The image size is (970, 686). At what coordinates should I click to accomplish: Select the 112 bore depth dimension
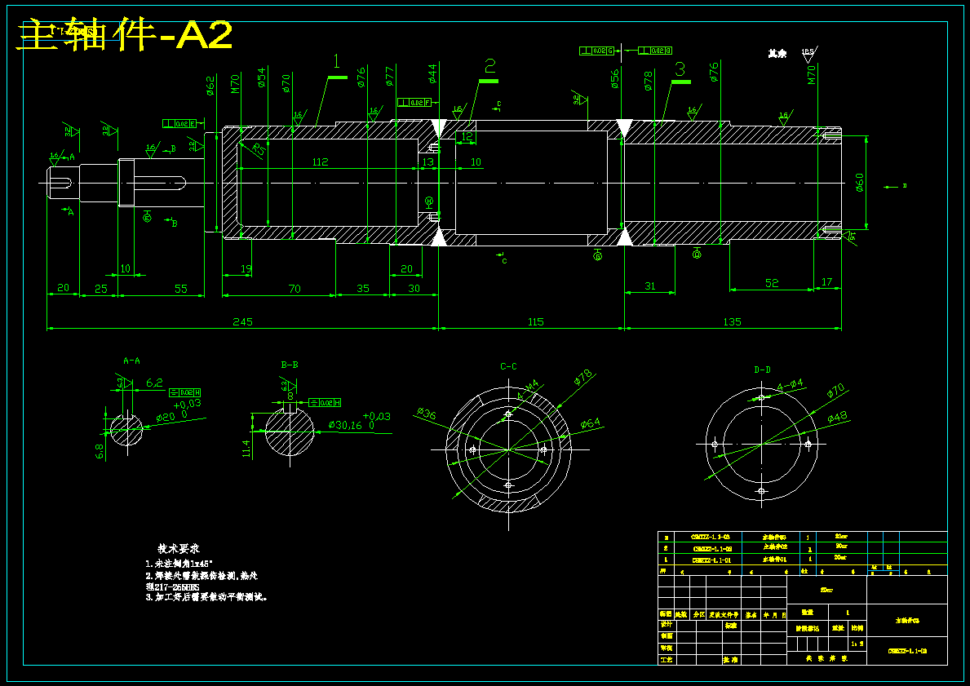320,162
